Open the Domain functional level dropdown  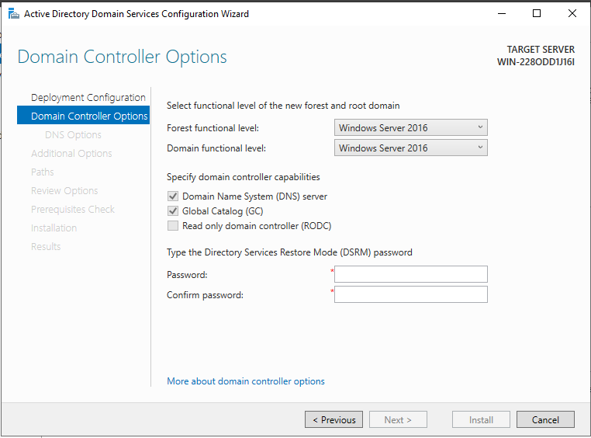coord(411,148)
